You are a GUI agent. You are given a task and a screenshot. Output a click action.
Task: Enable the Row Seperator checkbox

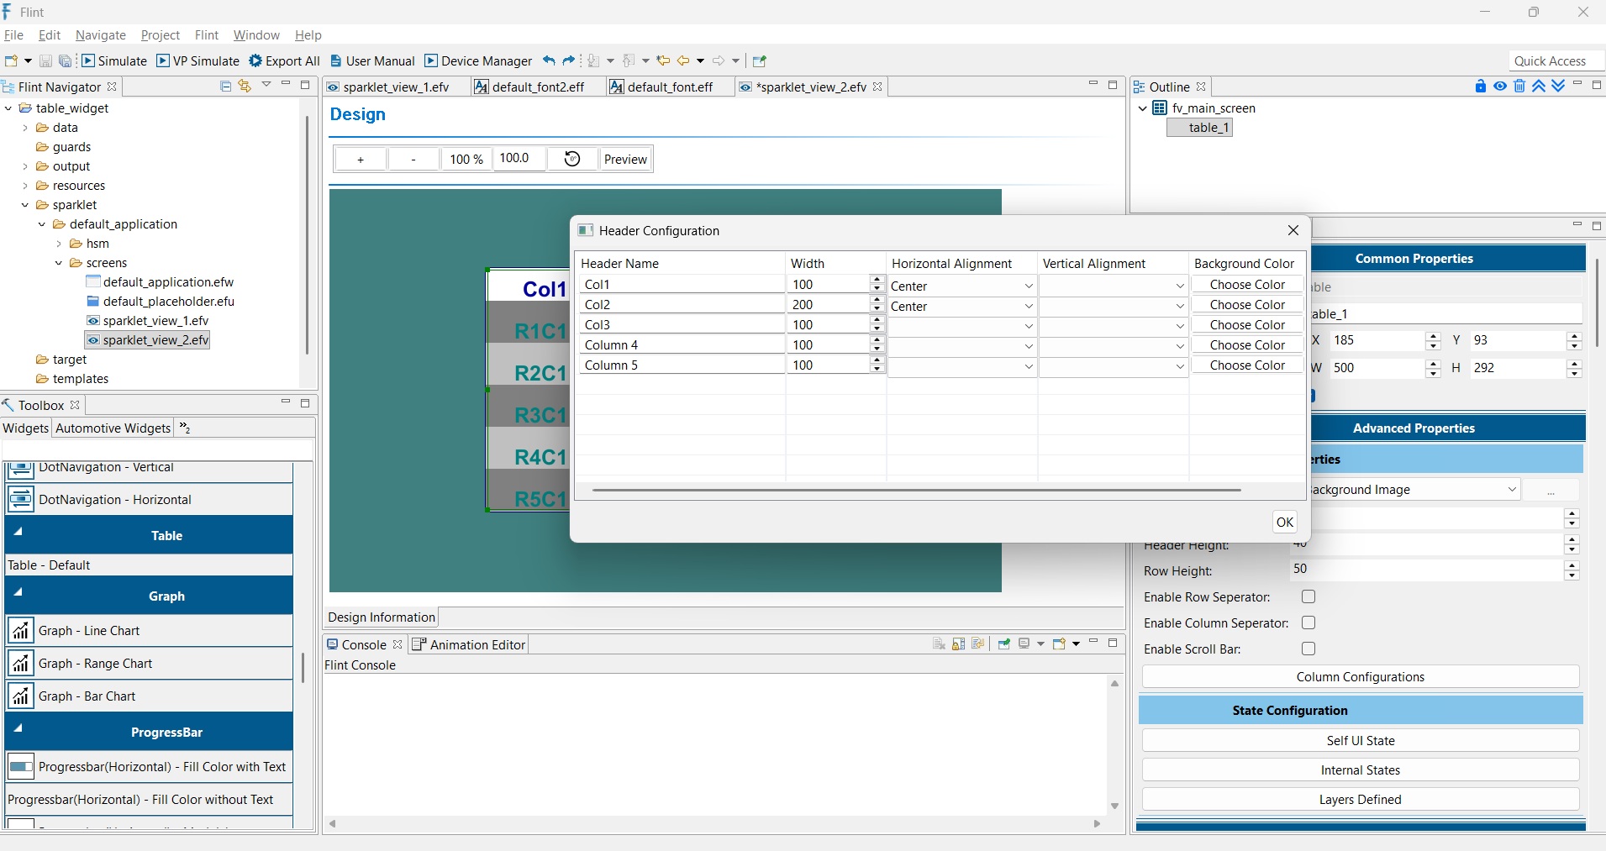click(1308, 596)
